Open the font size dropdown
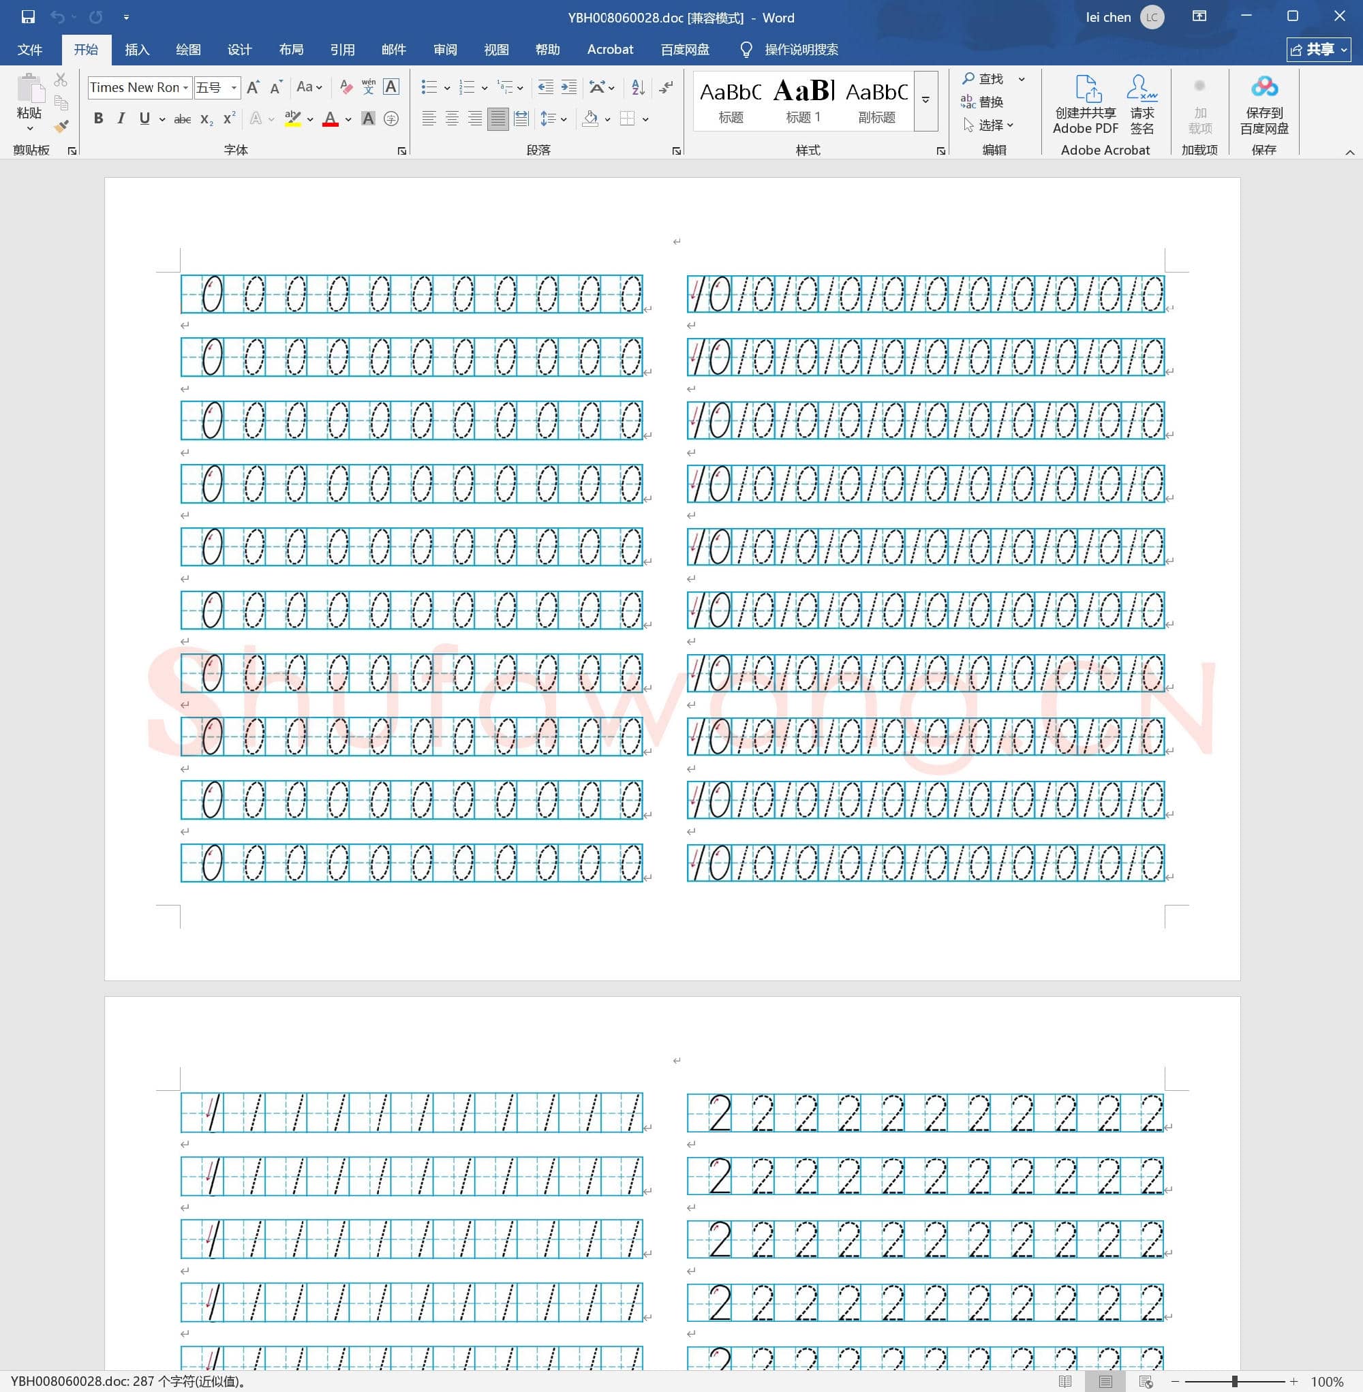This screenshot has height=1392, width=1363. (234, 87)
